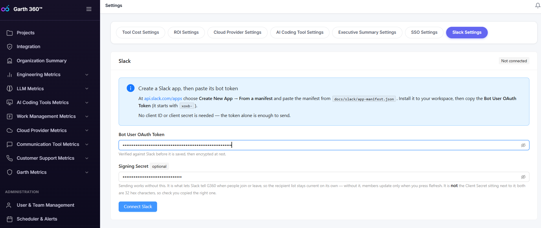Go to Projects in the sidebar
The height and width of the screenshot is (228, 541).
click(x=25, y=33)
